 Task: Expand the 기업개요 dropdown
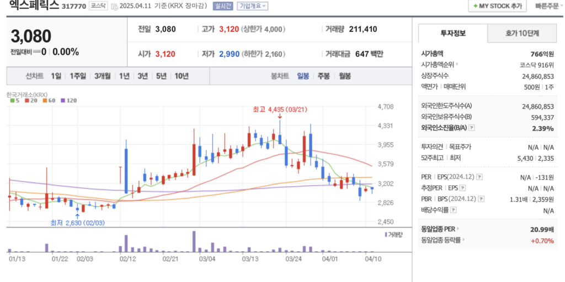coord(252,6)
